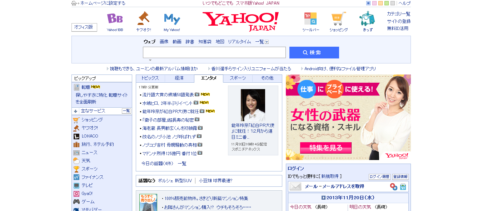Open the カテゴリ一覧 link
Image resolution: width=482 pixels, height=211 pixels.
(399, 14)
